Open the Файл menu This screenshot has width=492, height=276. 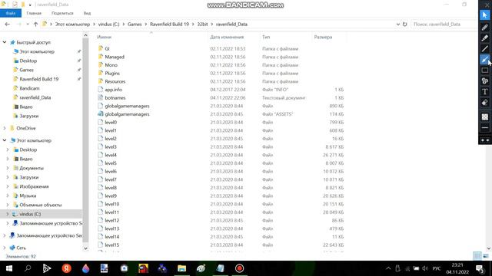coord(11,13)
